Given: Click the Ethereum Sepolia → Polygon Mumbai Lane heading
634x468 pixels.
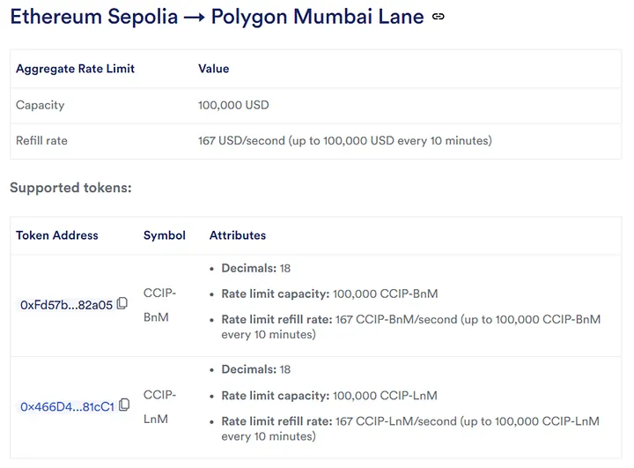Looking at the screenshot, I should coord(217,16).
